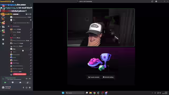Open File Explorer from taskbar
Image resolution: width=169 pixels, height=95 pixels.
tap(91, 93)
